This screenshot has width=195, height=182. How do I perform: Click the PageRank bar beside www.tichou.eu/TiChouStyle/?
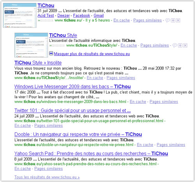pos(57,45)
